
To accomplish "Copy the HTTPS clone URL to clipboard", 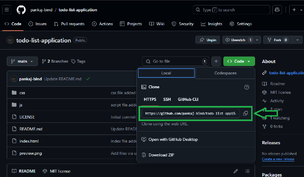I will 246,114.
